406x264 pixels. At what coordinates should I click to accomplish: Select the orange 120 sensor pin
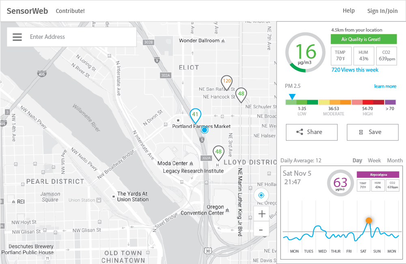(x=227, y=83)
